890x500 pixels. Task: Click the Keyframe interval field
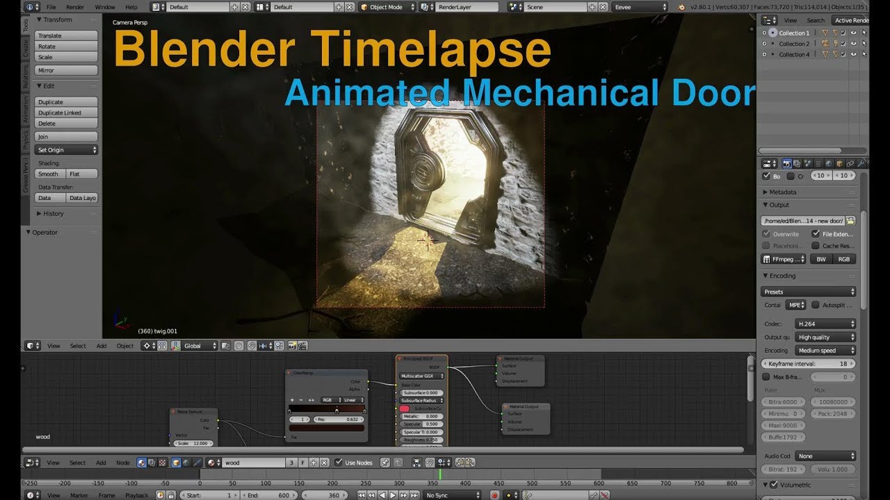(x=809, y=363)
